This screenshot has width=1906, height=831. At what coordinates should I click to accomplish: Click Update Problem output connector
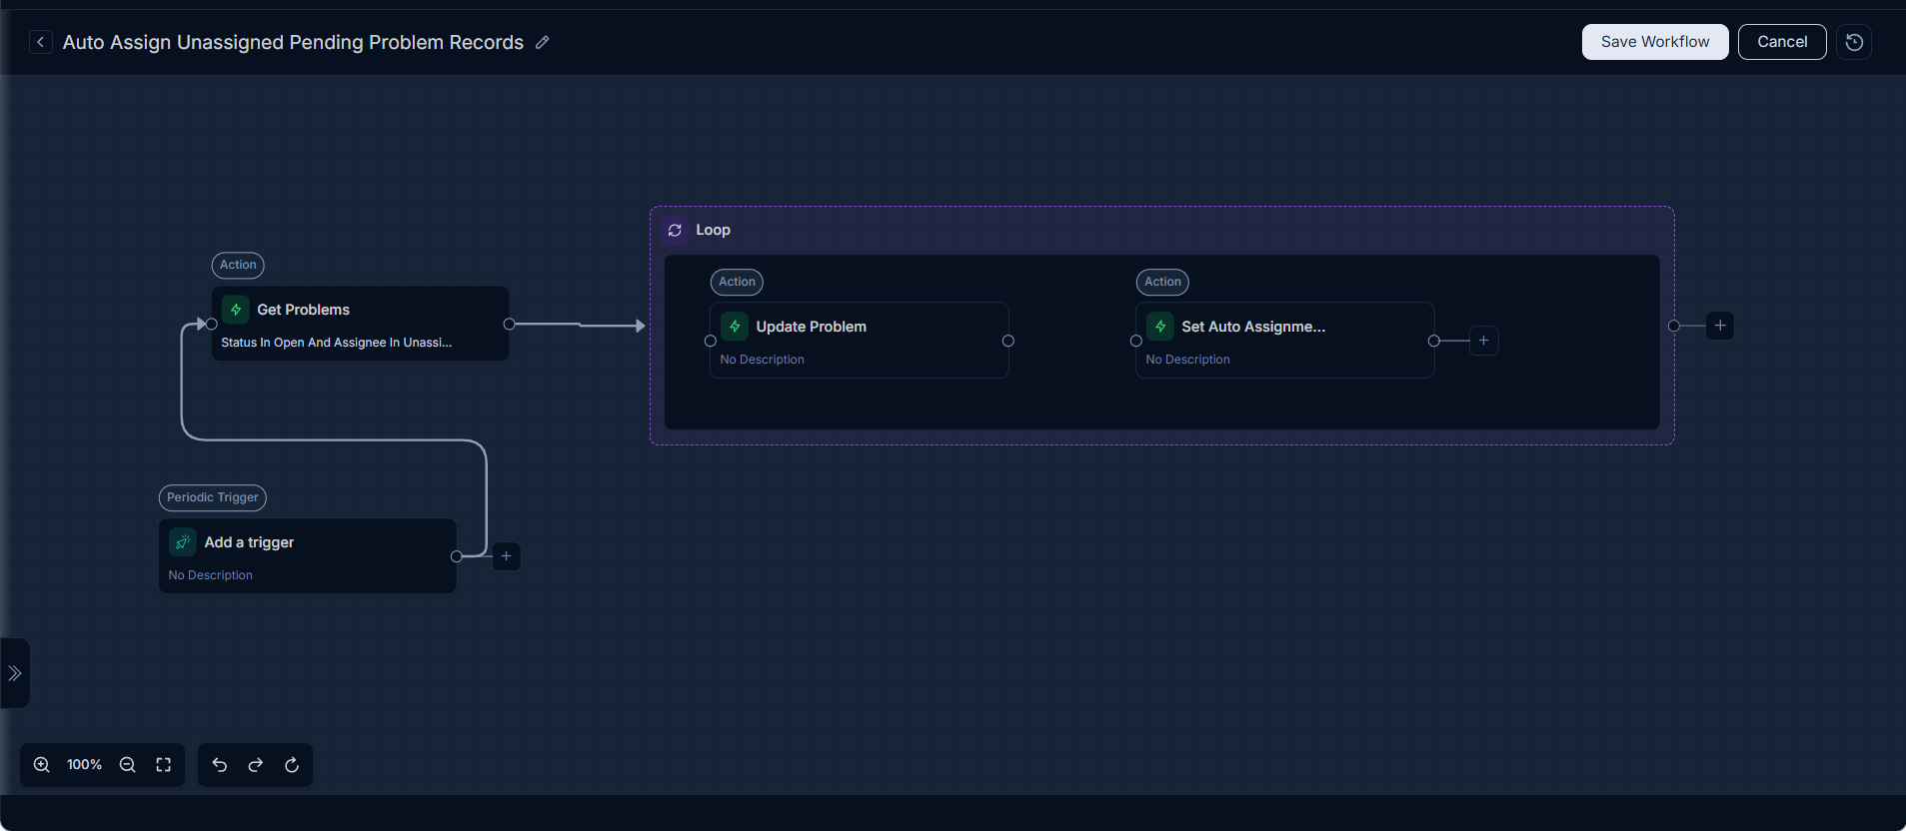[x=1008, y=341]
